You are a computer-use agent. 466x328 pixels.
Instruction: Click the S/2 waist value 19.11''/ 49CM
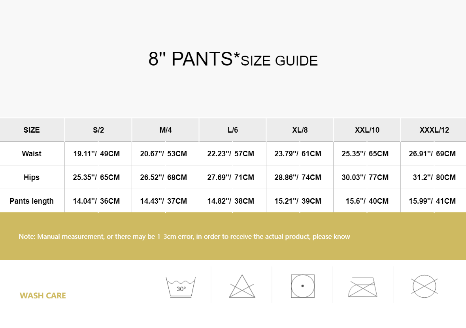point(96,154)
